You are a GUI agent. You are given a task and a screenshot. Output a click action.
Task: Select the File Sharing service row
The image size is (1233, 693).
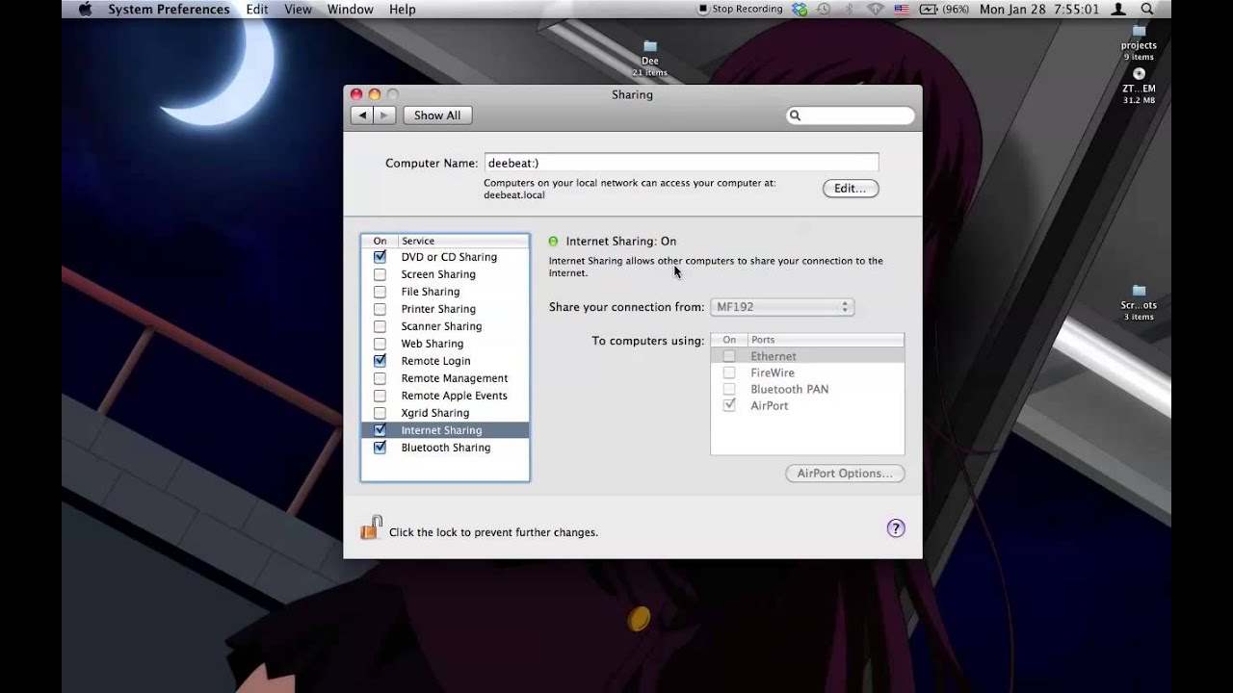click(x=445, y=292)
